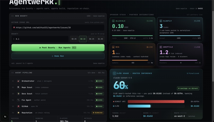Screen dimensions: 214x122
Task: Click the 0.10 USDC AllScale value
Action: (x=120, y=26)
